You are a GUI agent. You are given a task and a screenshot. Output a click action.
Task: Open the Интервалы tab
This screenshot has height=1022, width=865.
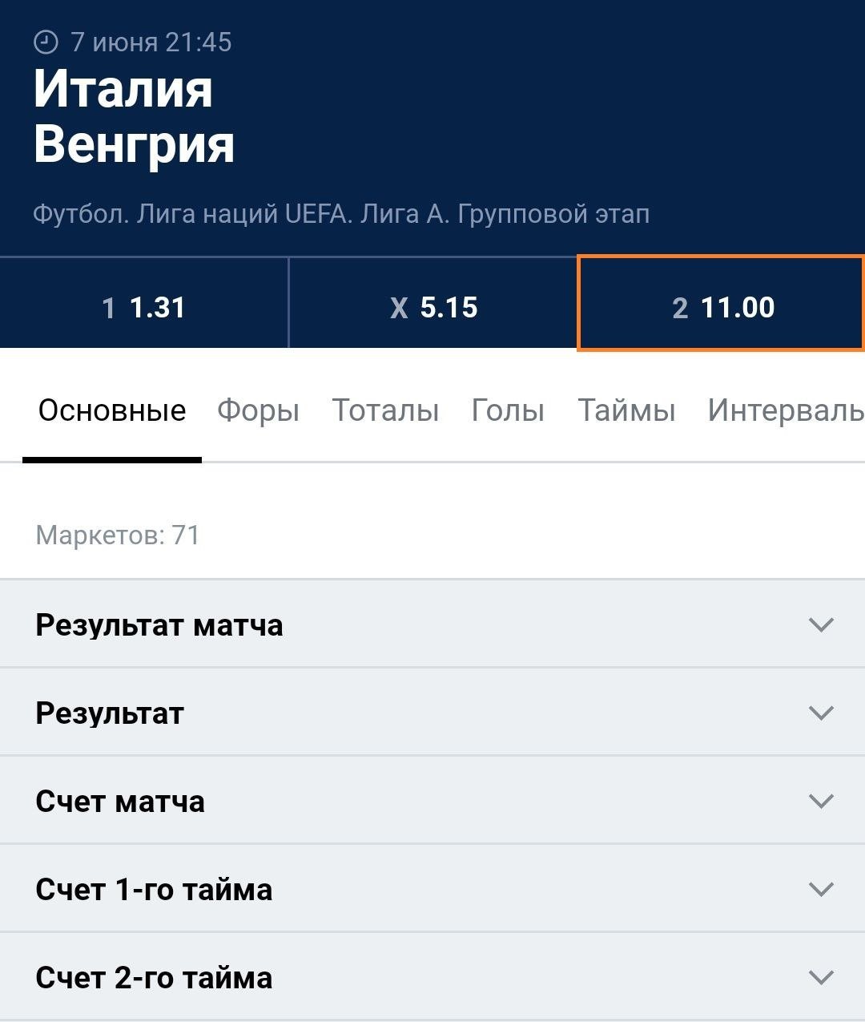click(x=785, y=411)
